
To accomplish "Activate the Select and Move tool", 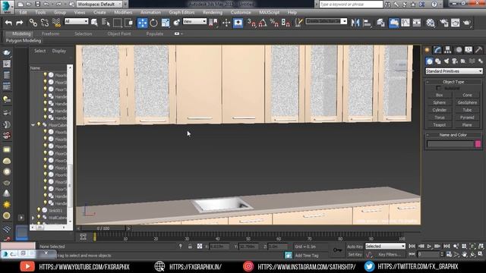I will [x=142, y=23].
